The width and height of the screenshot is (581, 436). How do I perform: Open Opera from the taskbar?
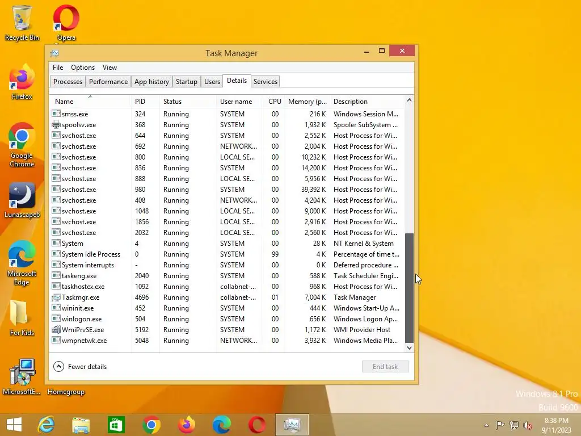pos(257,425)
